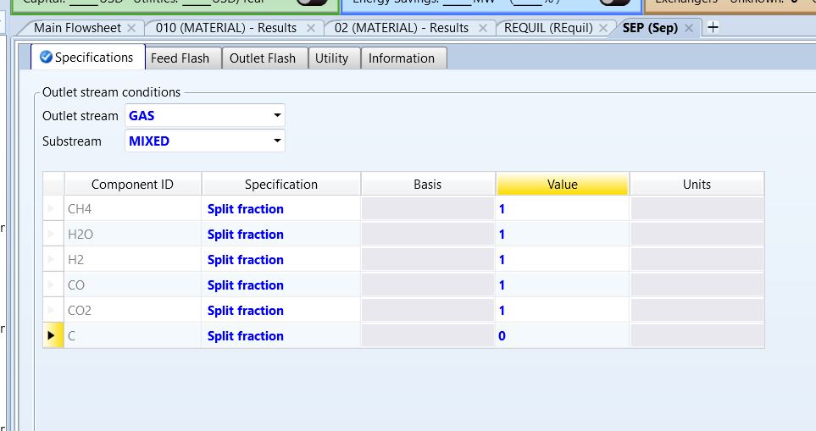The width and height of the screenshot is (816, 431).
Task: Select the SEP (Sep) tab
Action: pos(650,28)
